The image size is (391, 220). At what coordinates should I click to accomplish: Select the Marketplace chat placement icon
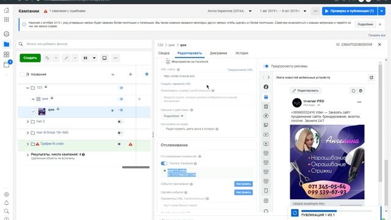coord(266,125)
